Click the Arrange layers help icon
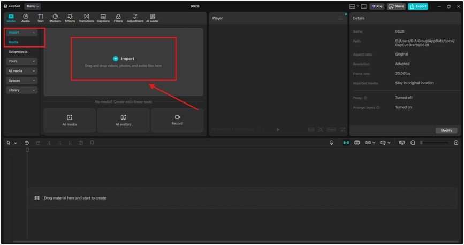This screenshot has height=245, width=464. (378, 108)
